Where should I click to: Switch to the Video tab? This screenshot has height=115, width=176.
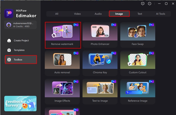(77, 14)
